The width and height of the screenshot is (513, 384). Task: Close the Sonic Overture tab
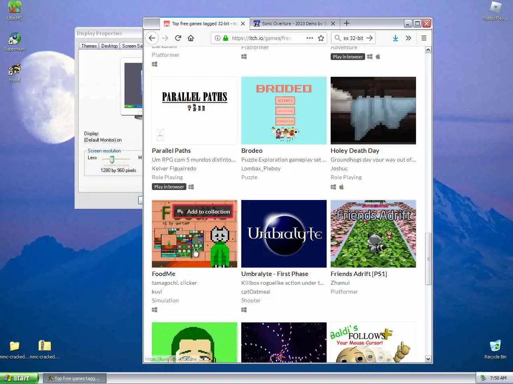(x=333, y=24)
